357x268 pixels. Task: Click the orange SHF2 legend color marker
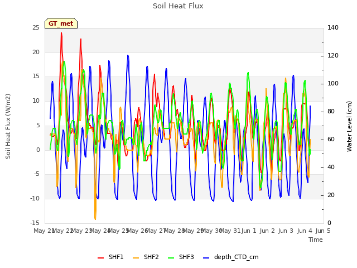pos(136,258)
